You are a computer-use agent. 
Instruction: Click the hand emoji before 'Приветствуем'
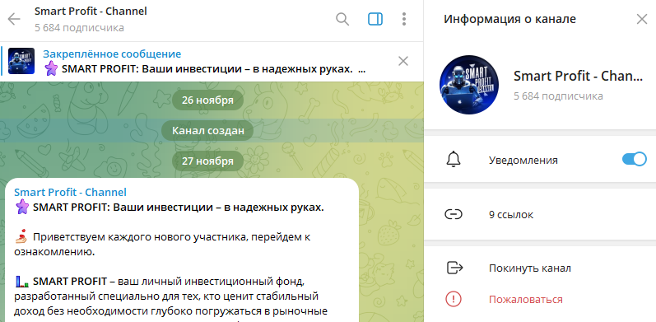[x=21, y=236]
